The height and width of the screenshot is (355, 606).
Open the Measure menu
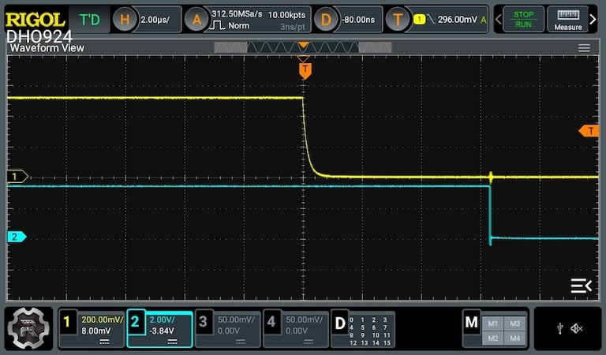pyautogui.click(x=568, y=19)
